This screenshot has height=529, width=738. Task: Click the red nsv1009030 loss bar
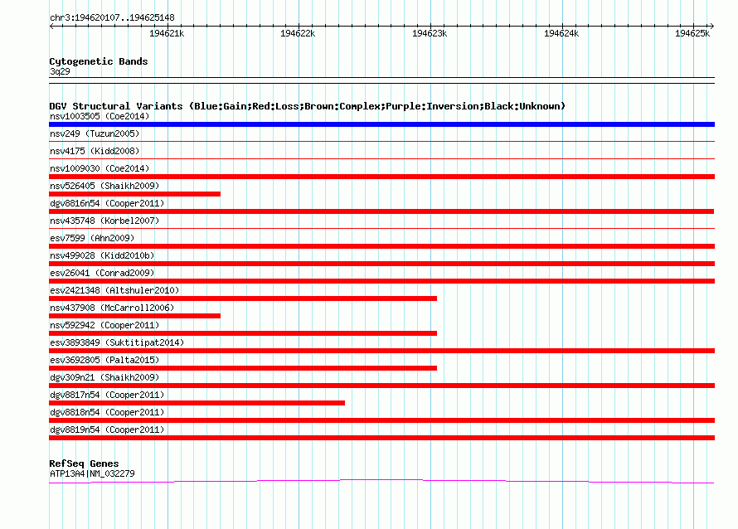pos(381,177)
